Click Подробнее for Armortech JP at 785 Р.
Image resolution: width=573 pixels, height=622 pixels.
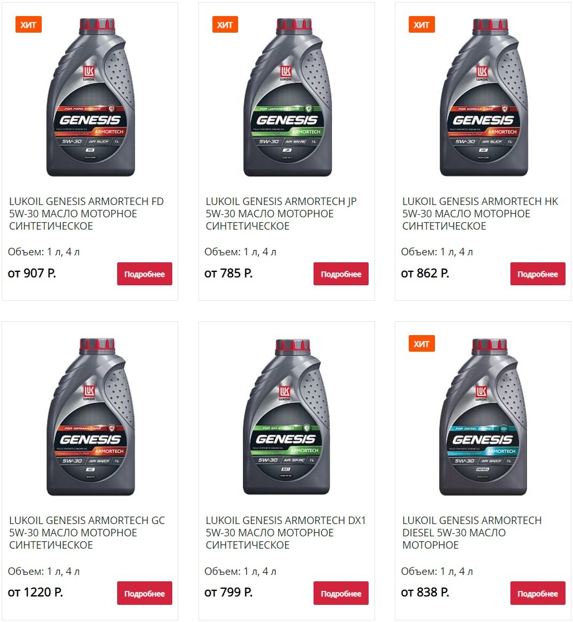341,274
